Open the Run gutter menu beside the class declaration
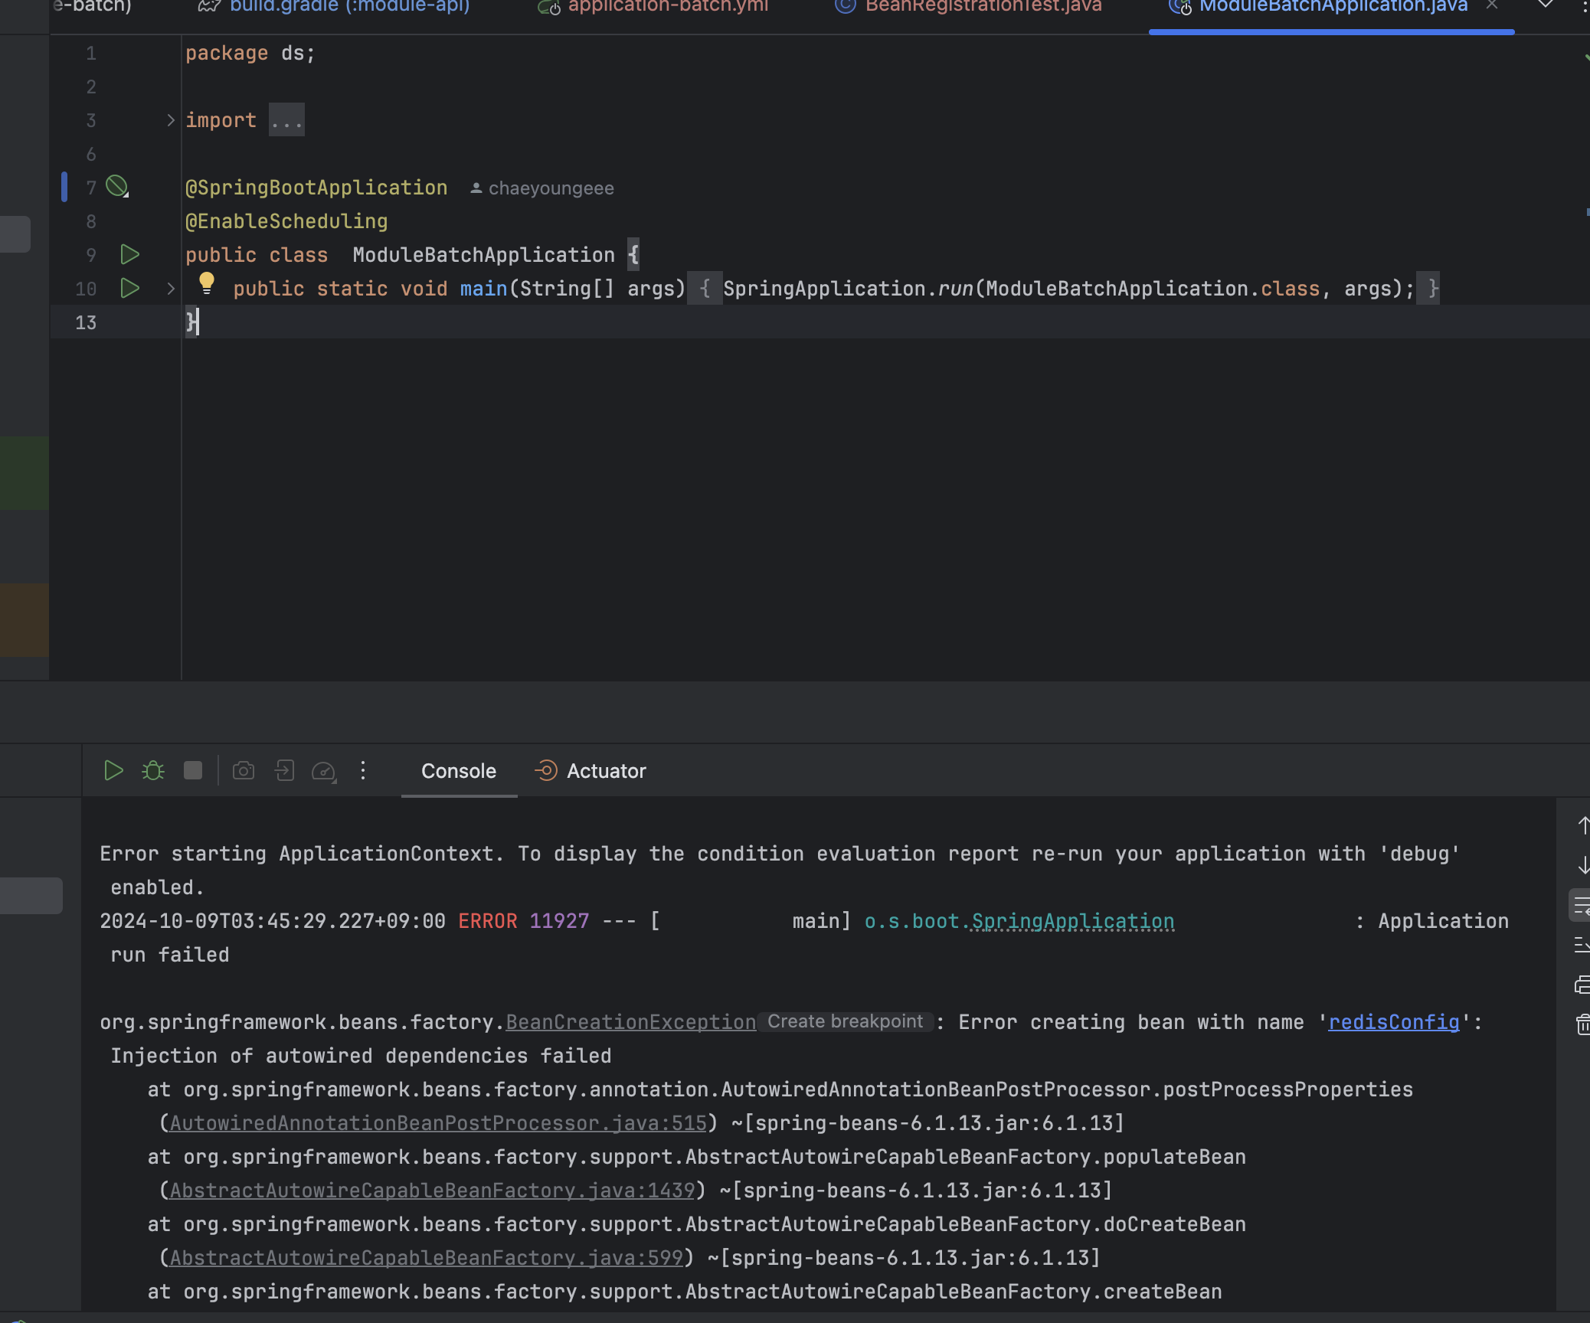 (x=129, y=254)
